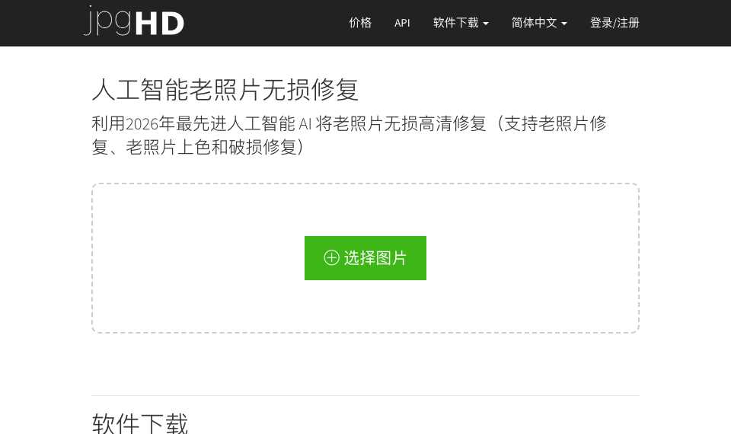Click the green 选择图片 button
The width and height of the screenshot is (731, 434).
[365, 258]
